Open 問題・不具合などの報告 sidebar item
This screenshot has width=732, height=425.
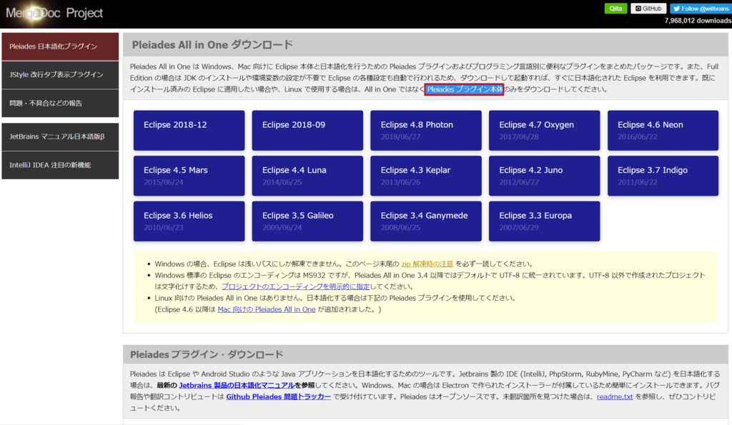[60, 103]
